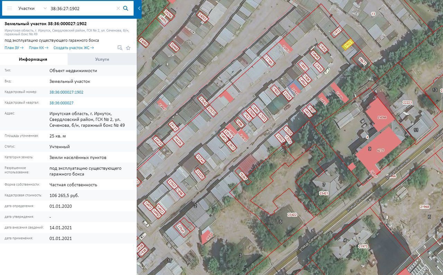The image size is (443, 275).
Task: Run search with the magnifier icon
Action: (x=126, y=8)
